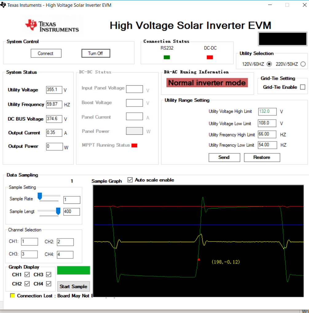This screenshot has height=313, width=309.
Task: Click the Utility Voltage reading 355.1
Action: pos(54,90)
